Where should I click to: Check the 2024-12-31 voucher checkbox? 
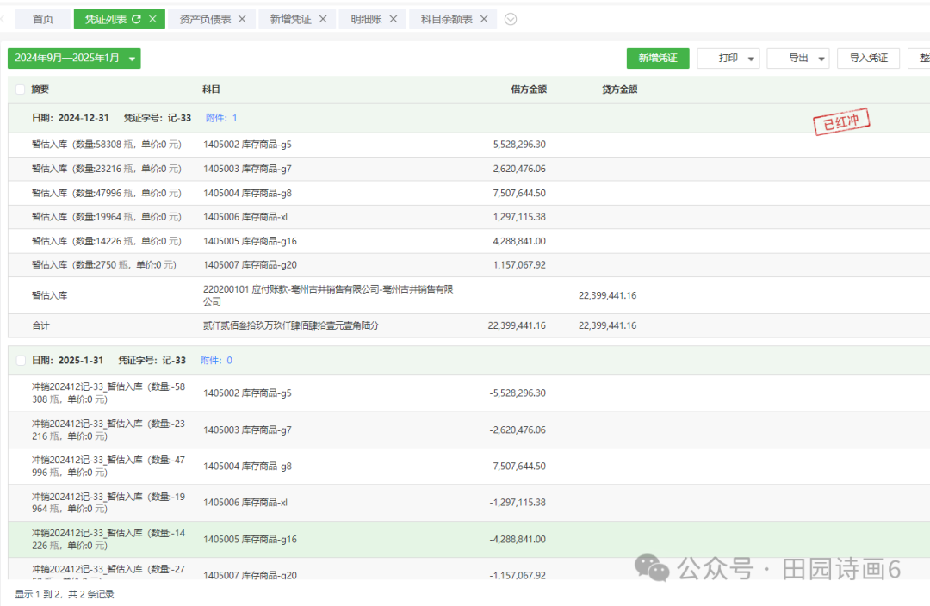[21, 118]
